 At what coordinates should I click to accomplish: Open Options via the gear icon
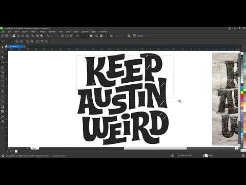pyautogui.click(x=129, y=35)
